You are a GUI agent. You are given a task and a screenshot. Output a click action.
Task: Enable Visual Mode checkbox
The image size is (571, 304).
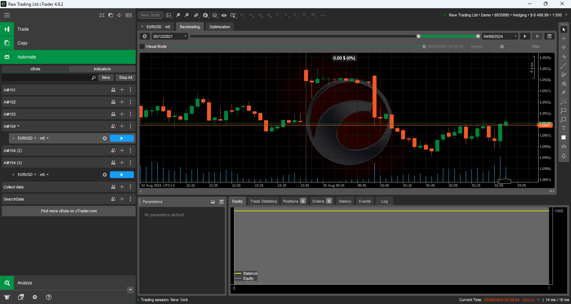[142, 46]
